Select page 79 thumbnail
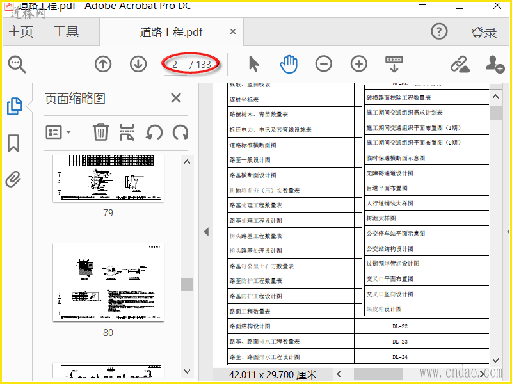 pyautogui.click(x=108, y=179)
